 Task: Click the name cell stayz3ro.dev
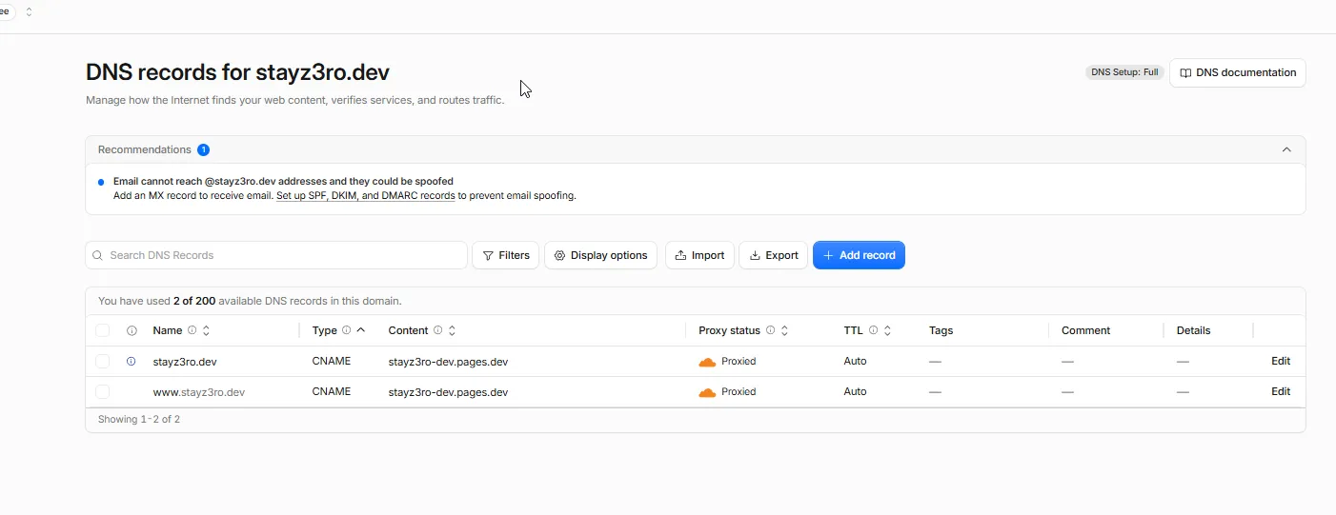185,362
